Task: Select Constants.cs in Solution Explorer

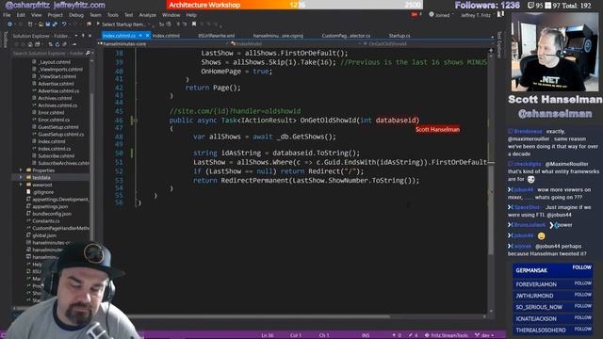Action: pos(46,221)
